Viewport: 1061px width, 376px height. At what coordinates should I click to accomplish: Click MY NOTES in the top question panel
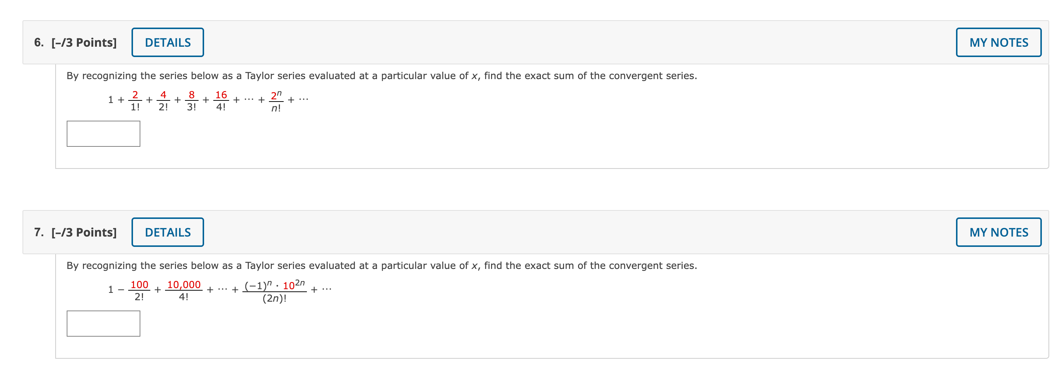[x=998, y=42]
